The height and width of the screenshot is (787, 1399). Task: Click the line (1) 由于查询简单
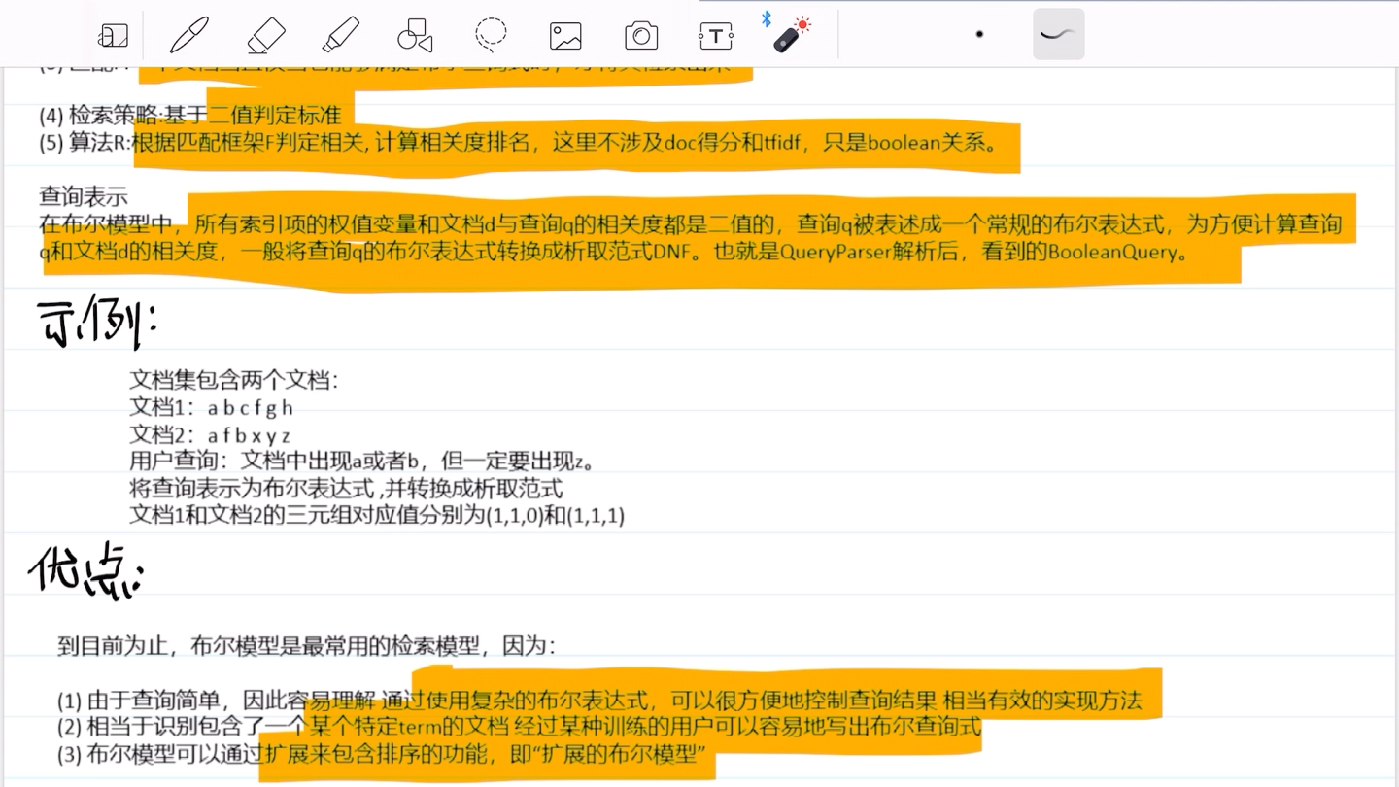tap(599, 700)
